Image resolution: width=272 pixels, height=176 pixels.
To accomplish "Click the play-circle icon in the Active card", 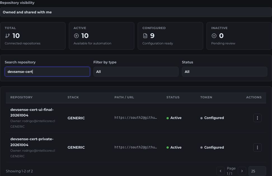I will [76, 36].
